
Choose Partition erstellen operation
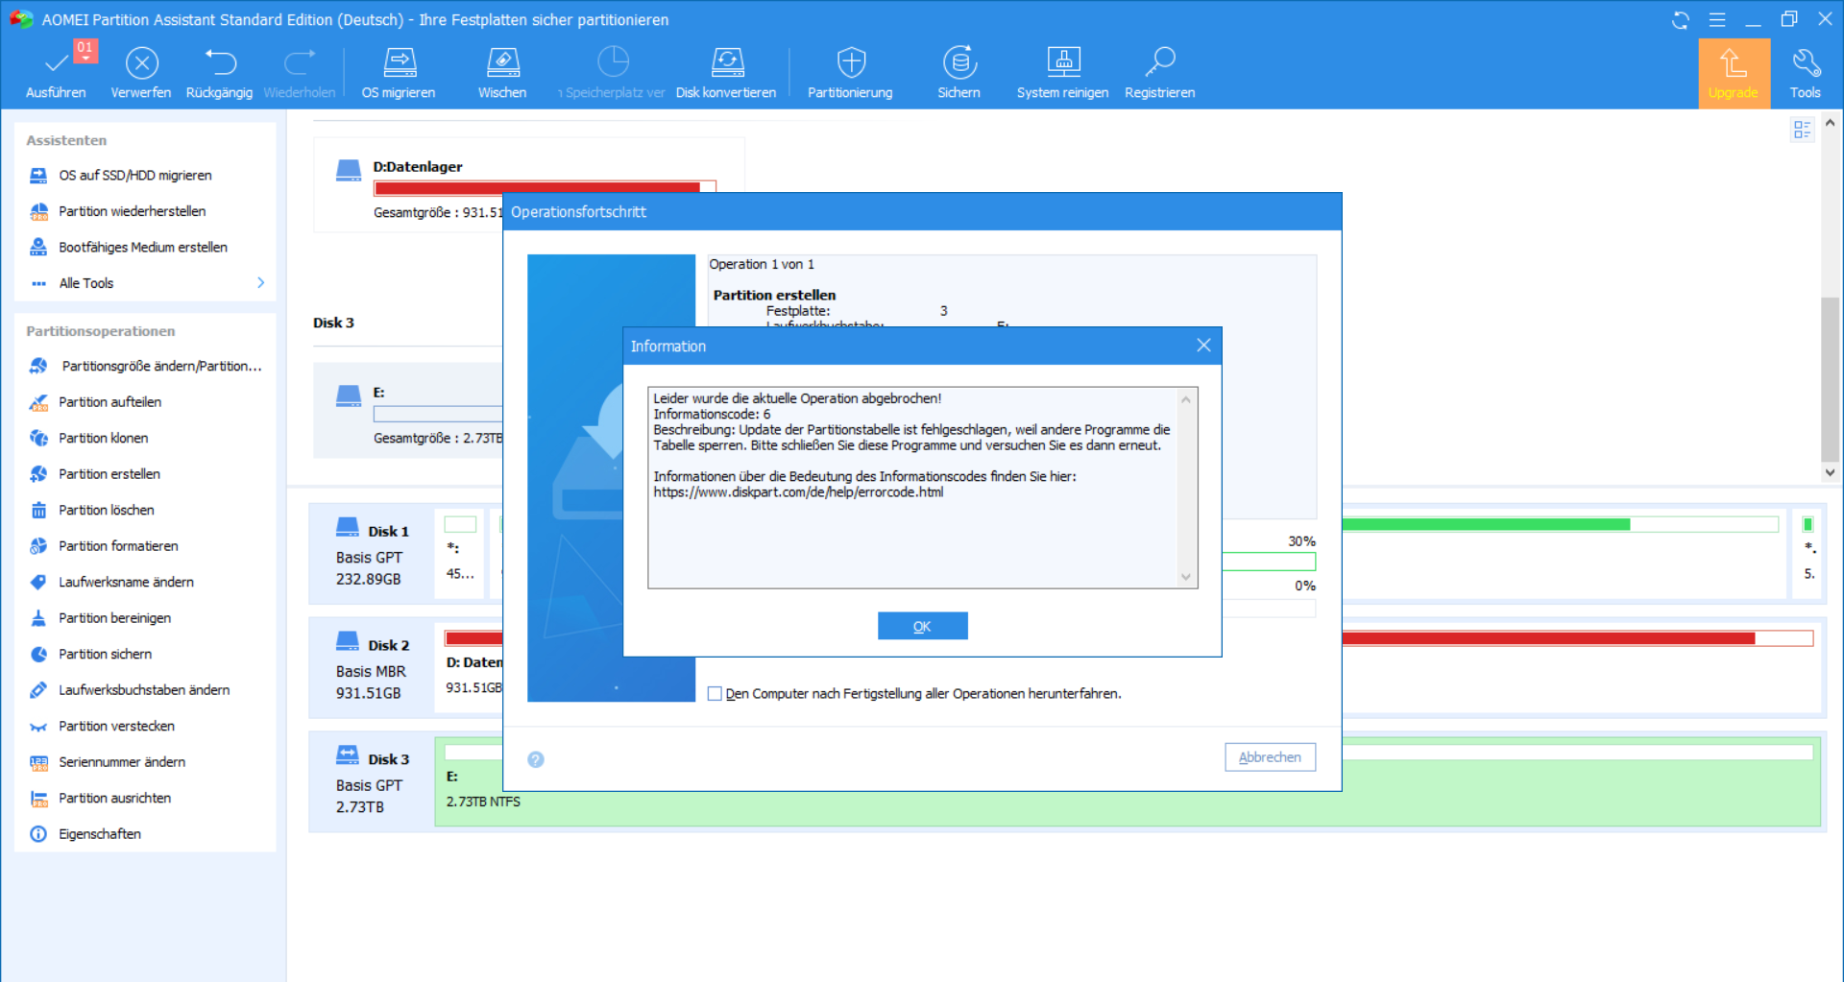(x=109, y=474)
